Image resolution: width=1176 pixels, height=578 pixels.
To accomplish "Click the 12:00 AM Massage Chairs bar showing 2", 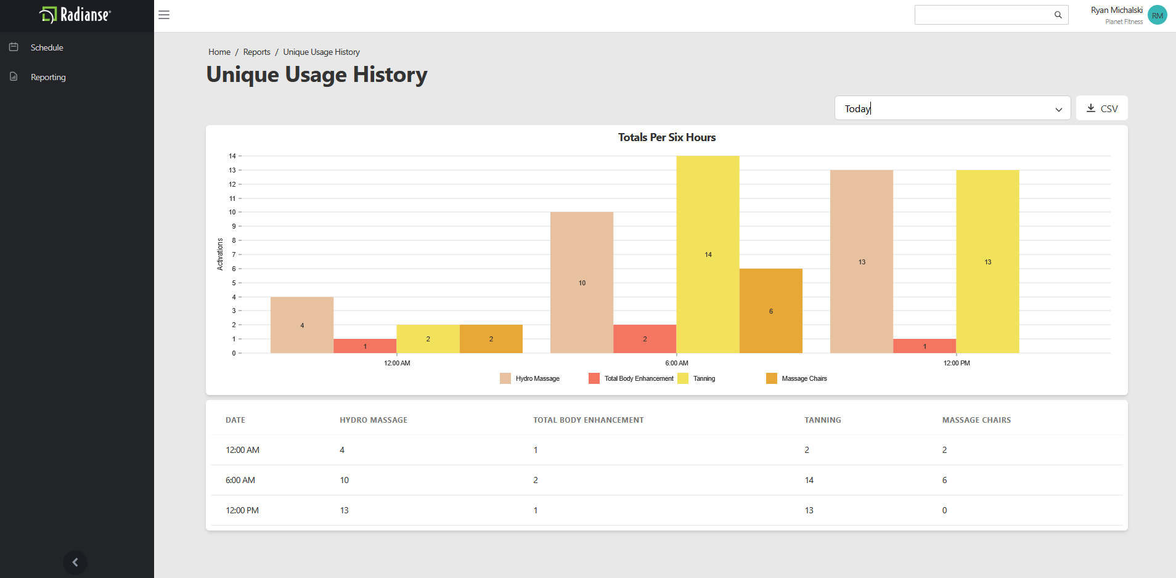I will coord(491,339).
